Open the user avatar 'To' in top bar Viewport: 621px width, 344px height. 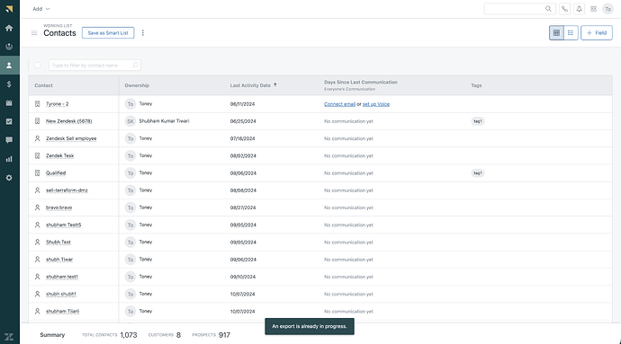click(607, 9)
